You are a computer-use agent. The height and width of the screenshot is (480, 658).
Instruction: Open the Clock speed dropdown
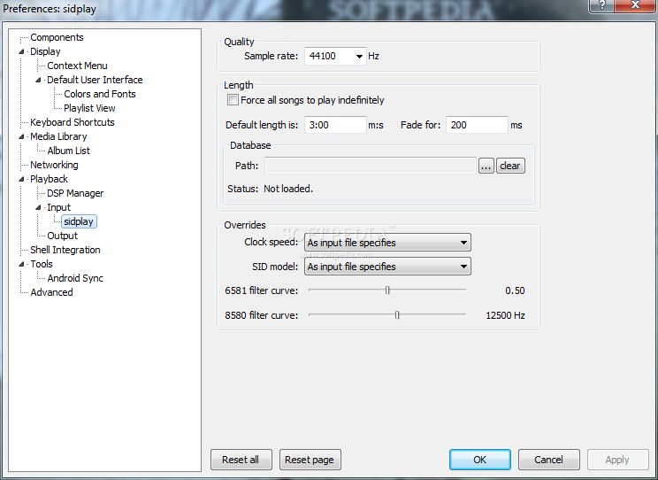pos(387,243)
